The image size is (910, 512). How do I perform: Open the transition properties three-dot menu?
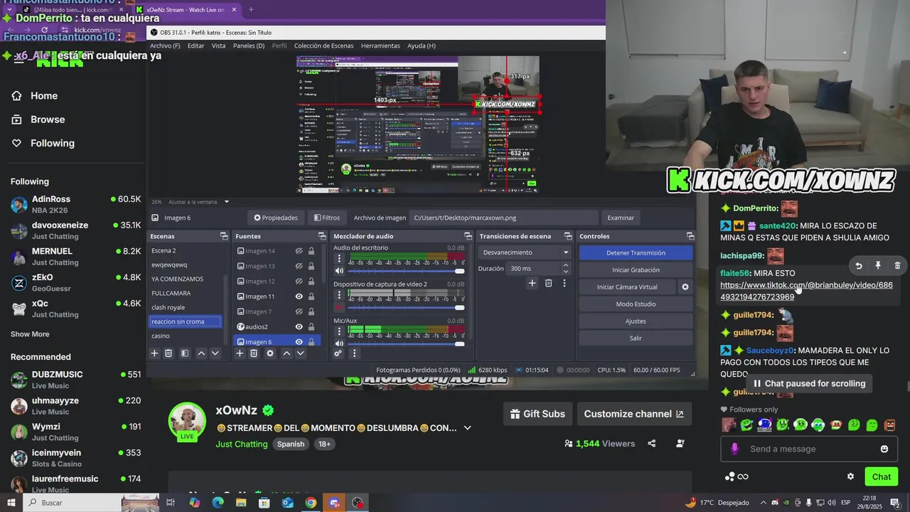pyautogui.click(x=564, y=283)
